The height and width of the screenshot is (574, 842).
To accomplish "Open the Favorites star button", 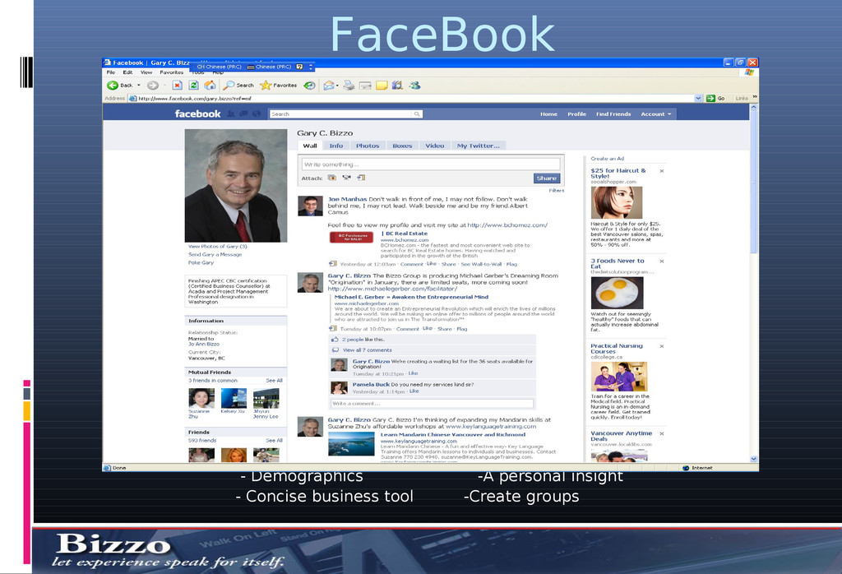I will pos(278,86).
